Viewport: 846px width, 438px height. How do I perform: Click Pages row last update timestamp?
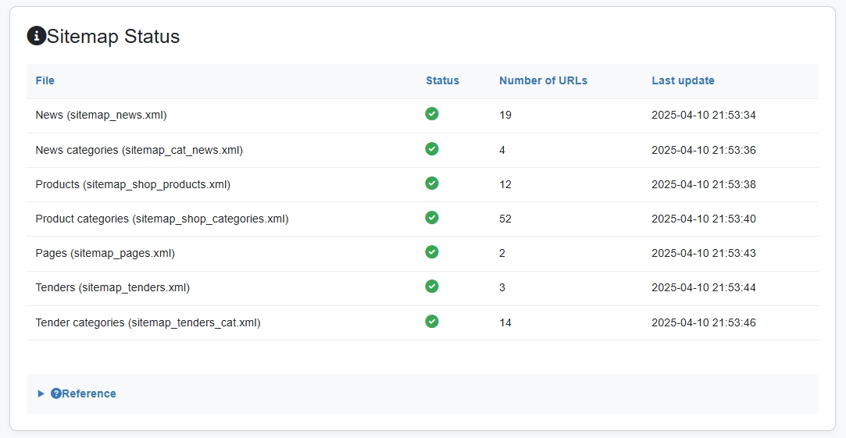(x=703, y=253)
